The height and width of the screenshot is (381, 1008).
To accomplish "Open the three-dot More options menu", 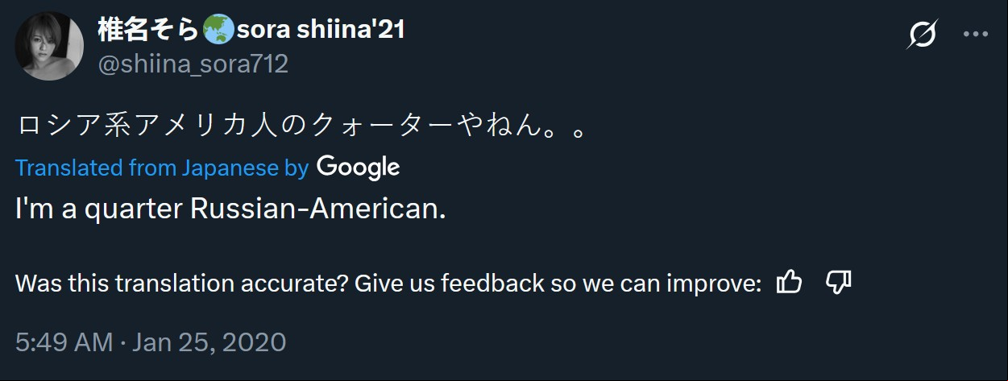I will pyautogui.click(x=976, y=35).
